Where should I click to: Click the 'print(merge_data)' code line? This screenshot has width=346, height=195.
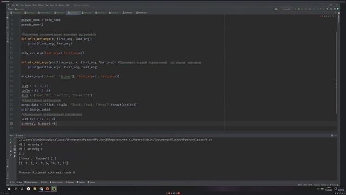tap(36, 109)
